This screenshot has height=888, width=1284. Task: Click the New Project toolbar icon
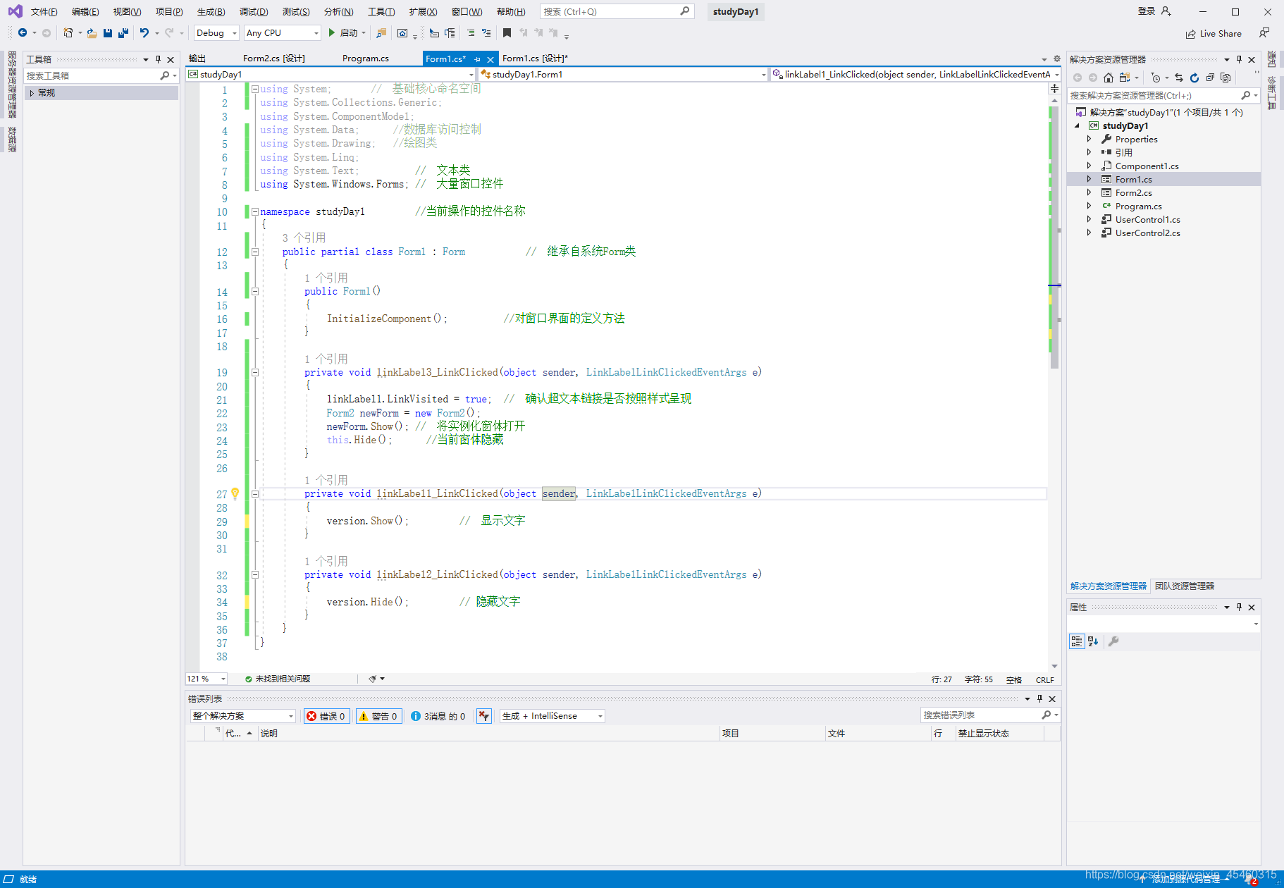[68, 33]
